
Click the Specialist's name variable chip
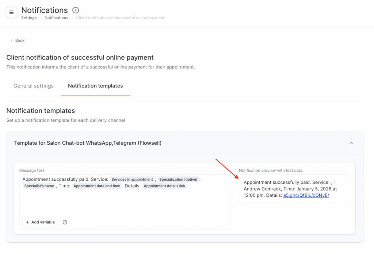39,186
